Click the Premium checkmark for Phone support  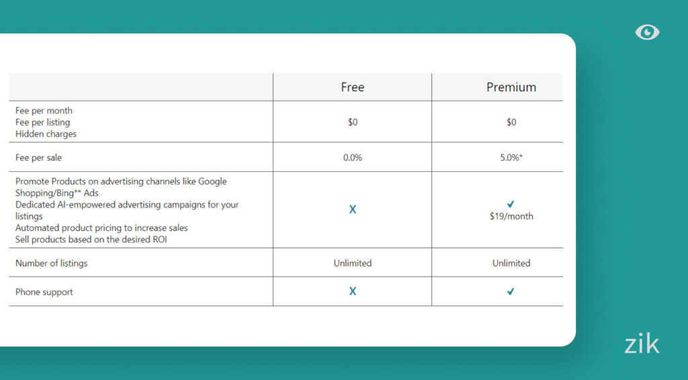[511, 292]
